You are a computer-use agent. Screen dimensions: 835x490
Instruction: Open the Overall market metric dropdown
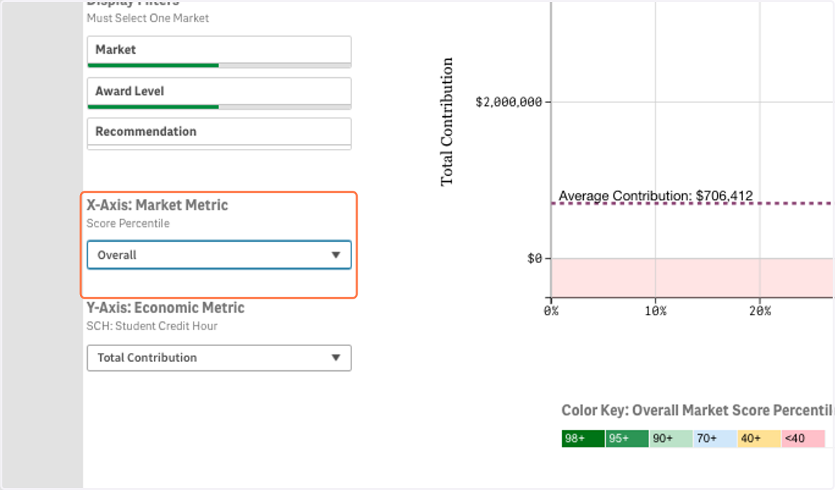click(x=219, y=255)
